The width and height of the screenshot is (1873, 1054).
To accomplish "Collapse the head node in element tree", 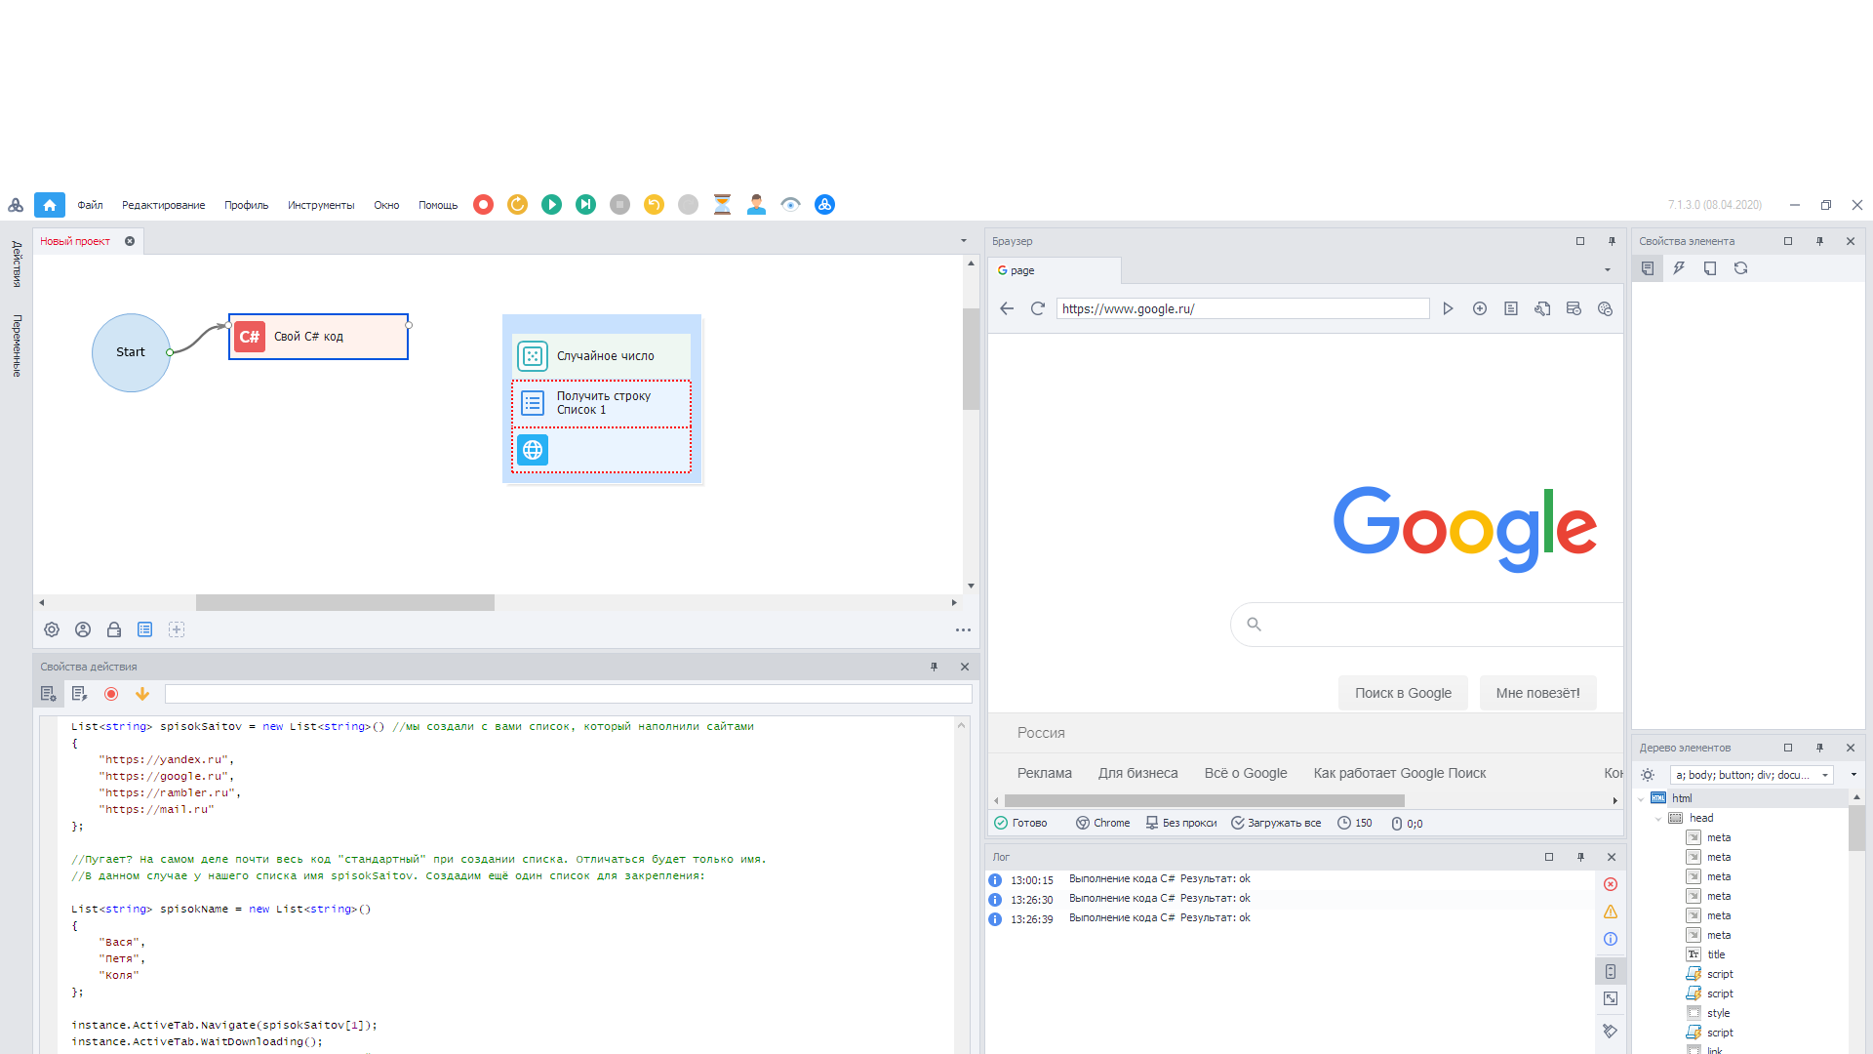I will click(1658, 819).
